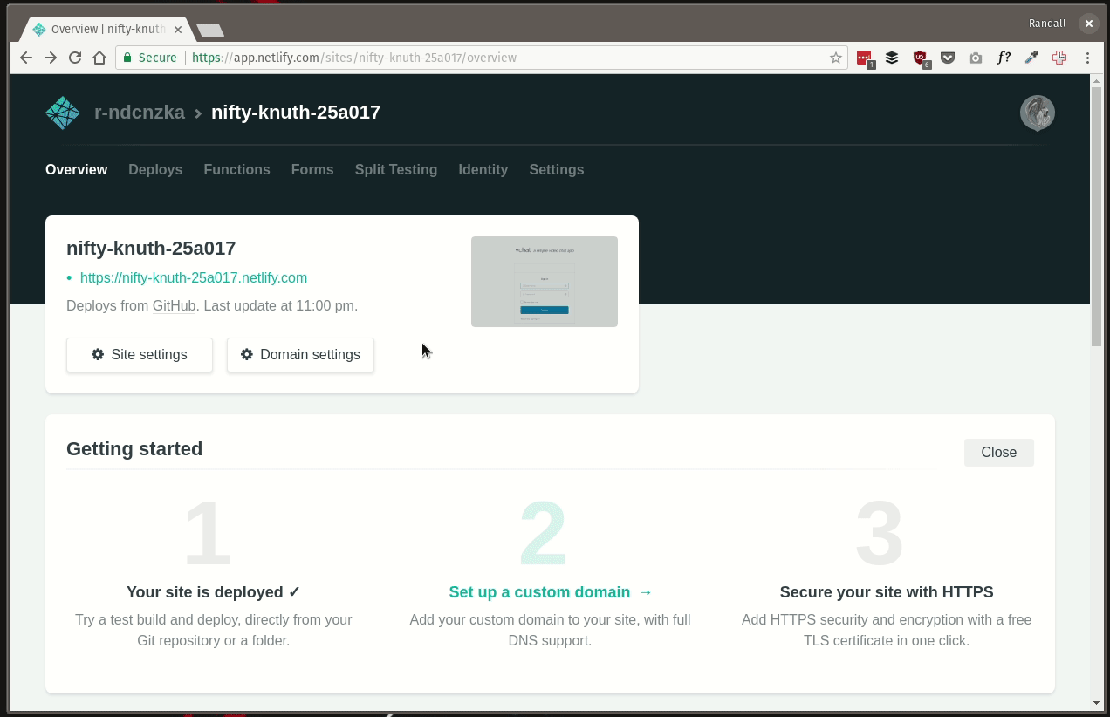Click Set up a custom domain link
The height and width of the screenshot is (717, 1110).
(550, 592)
